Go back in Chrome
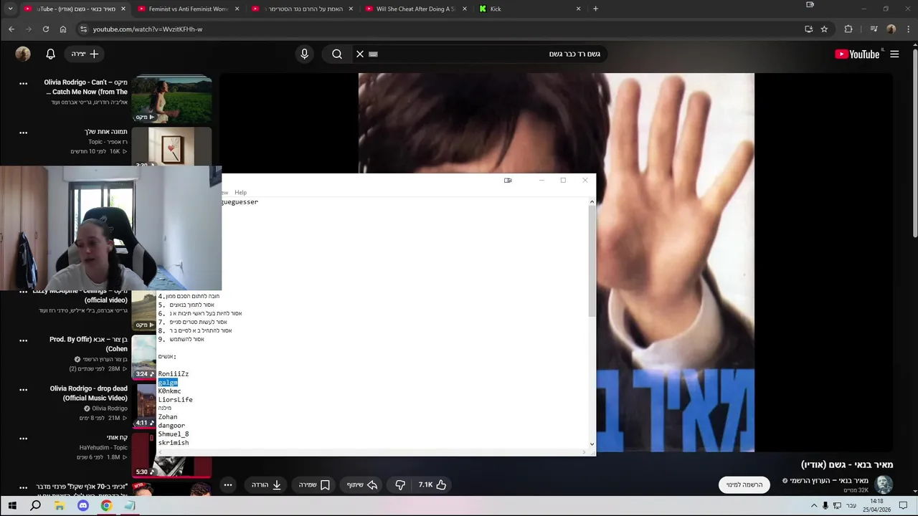The image size is (918, 516). click(x=11, y=29)
